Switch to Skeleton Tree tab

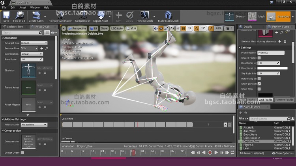click(x=15, y=26)
